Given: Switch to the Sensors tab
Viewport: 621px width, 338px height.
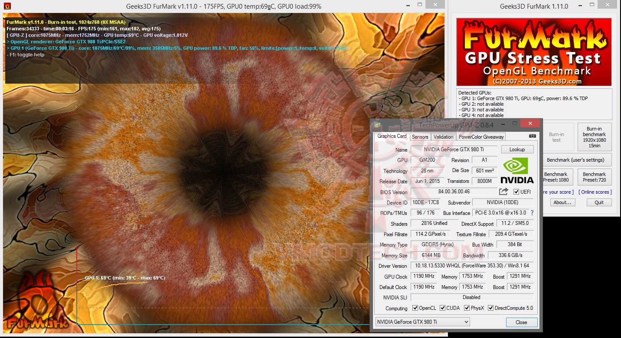Looking at the screenshot, I should [420, 136].
